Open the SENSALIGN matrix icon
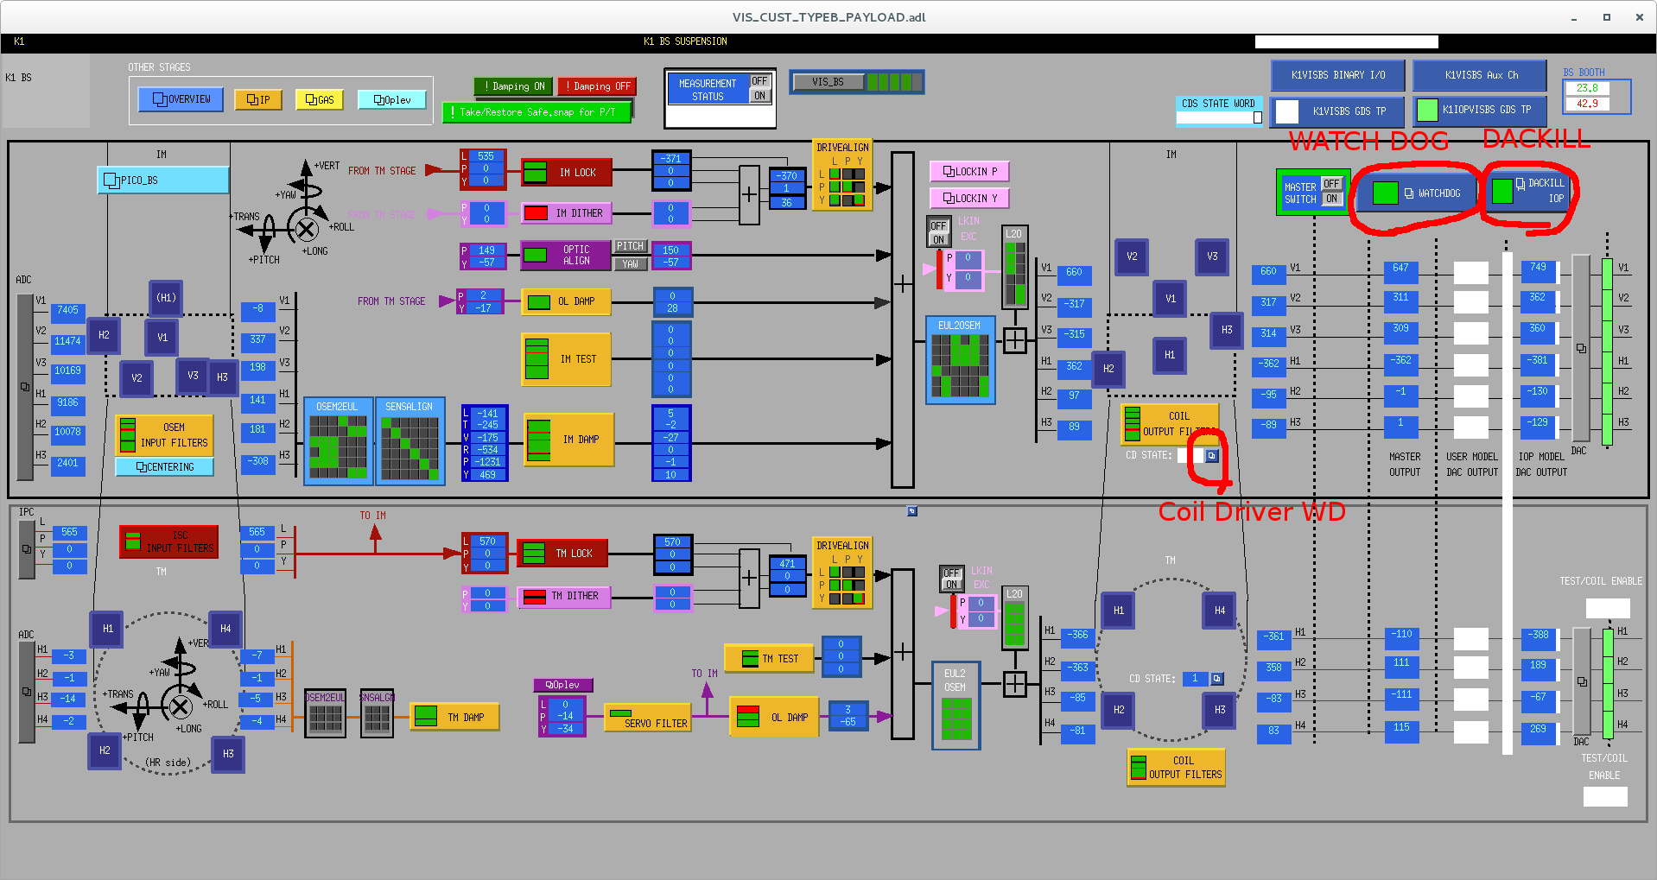The image size is (1657, 880). click(409, 446)
